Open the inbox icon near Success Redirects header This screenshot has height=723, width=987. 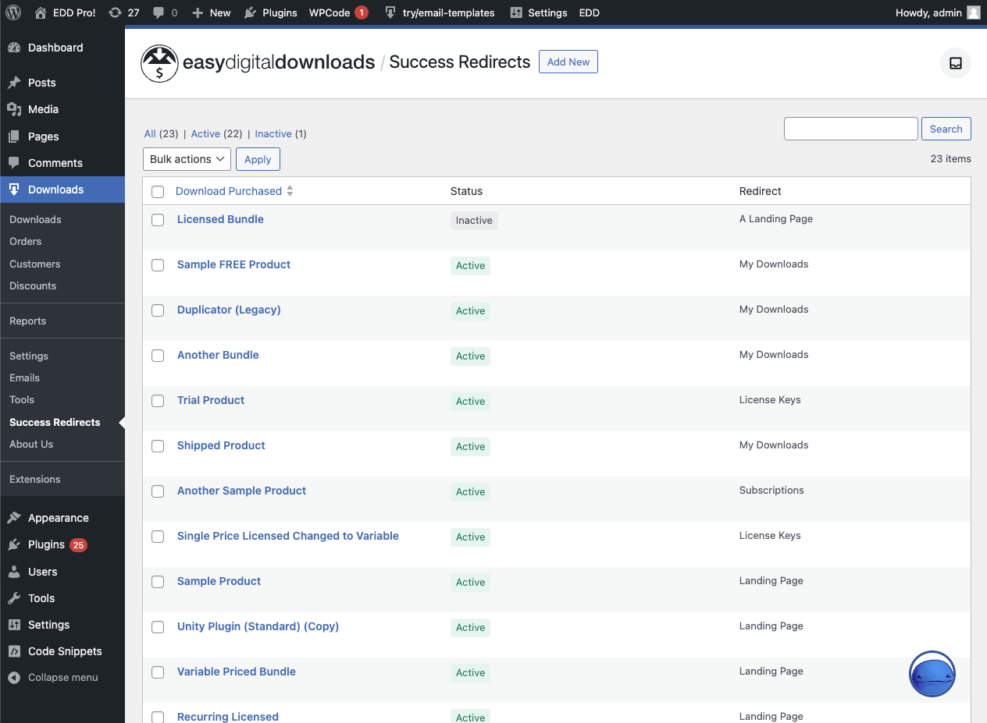955,63
